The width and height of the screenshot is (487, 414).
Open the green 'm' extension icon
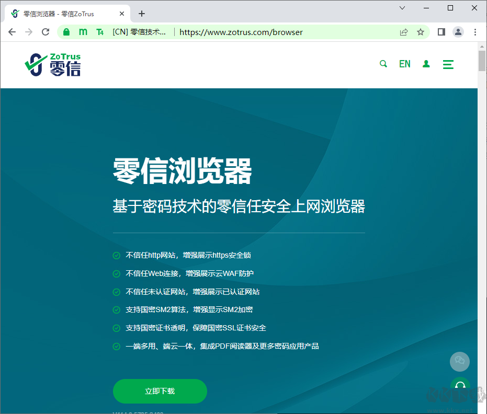point(83,32)
